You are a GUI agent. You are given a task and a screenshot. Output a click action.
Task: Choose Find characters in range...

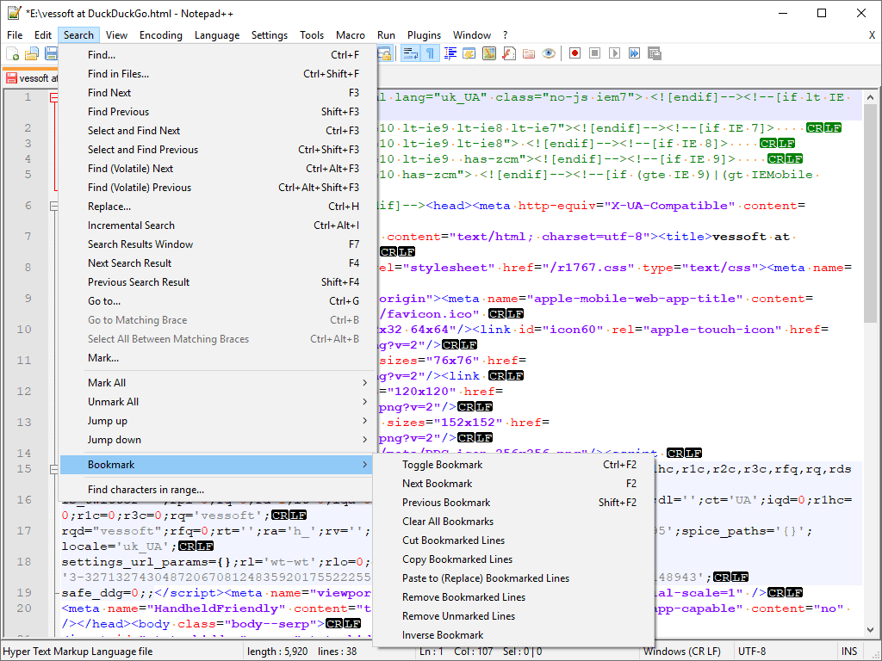tap(215, 490)
